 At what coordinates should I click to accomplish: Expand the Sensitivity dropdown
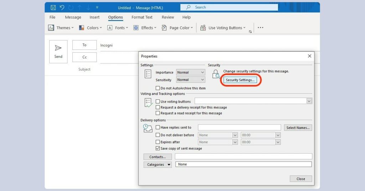(x=191, y=80)
